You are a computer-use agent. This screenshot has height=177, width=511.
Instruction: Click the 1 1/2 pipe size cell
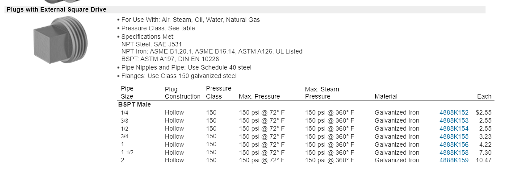click(127, 152)
